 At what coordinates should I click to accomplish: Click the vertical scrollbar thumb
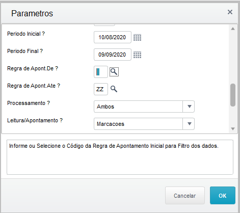coord(233,95)
